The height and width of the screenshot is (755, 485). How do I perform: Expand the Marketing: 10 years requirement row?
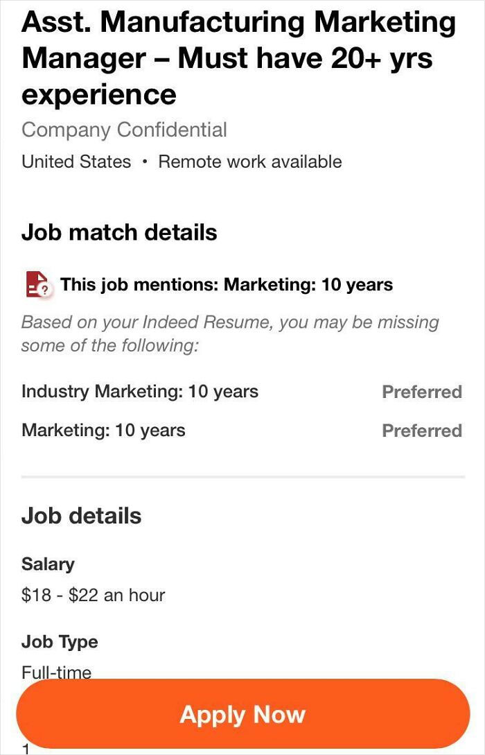[104, 431]
